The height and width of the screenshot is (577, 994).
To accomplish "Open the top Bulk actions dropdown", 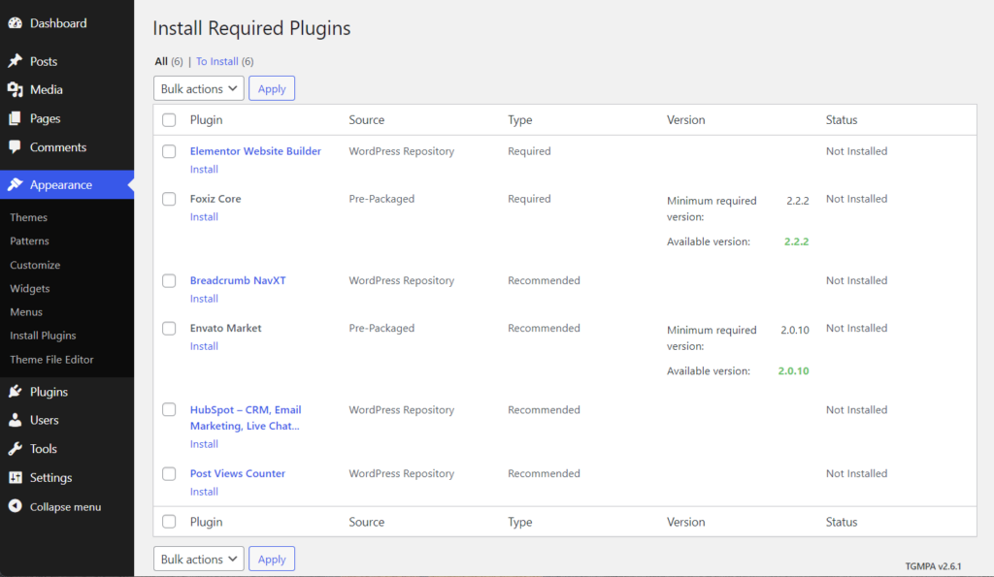I will (198, 88).
